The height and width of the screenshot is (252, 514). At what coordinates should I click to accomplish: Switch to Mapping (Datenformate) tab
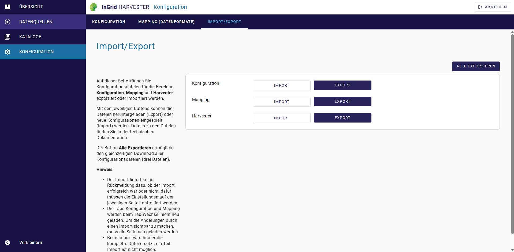[166, 22]
